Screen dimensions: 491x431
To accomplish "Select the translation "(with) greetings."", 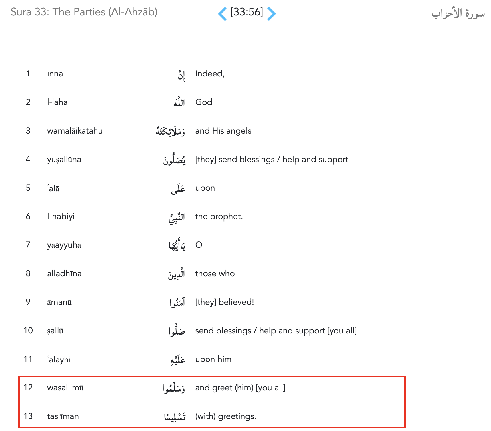I will (226, 416).
